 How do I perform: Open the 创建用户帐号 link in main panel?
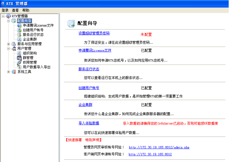(x=89, y=88)
